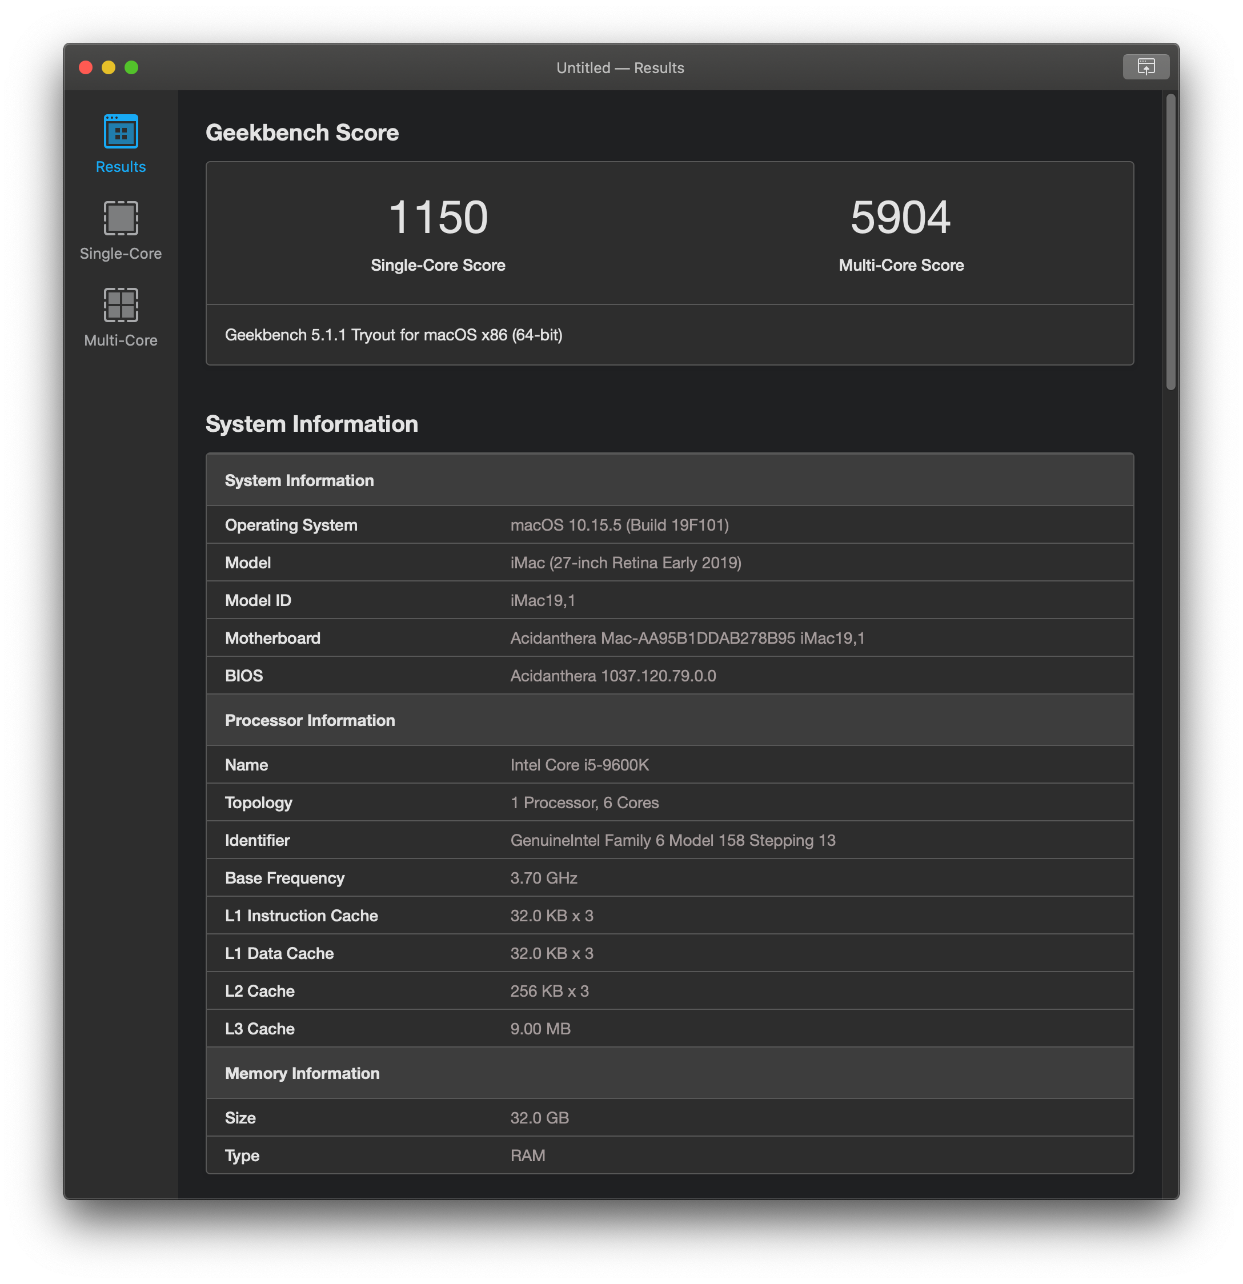Open the Multi-Core results icon
This screenshot has width=1243, height=1284.
pyautogui.click(x=121, y=305)
